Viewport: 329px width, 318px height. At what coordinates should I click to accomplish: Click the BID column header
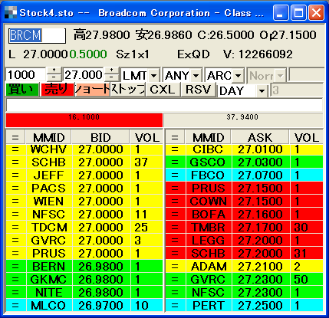click(100, 137)
